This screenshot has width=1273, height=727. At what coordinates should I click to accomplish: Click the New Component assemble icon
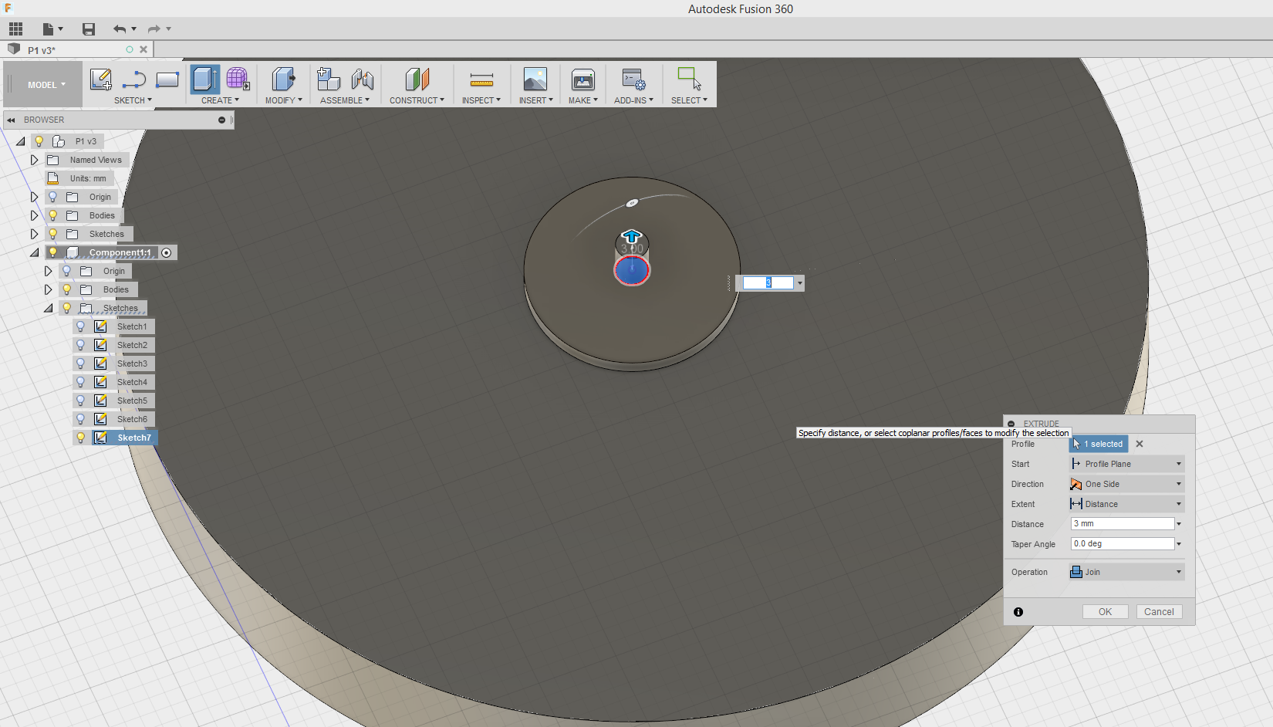(x=329, y=79)
